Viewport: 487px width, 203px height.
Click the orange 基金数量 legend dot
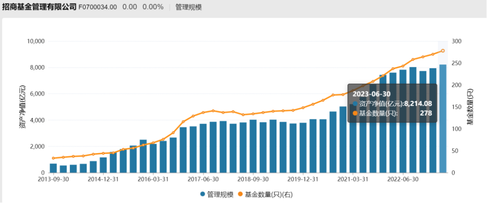(x=241, y=194)
